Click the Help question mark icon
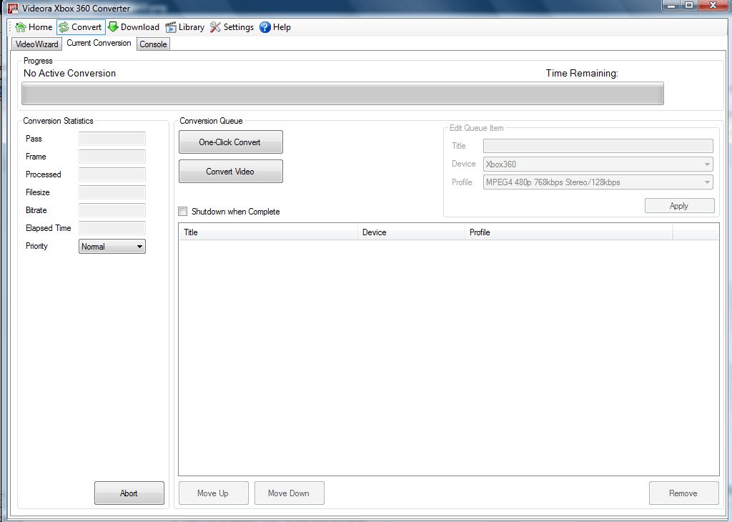This screenshot has width=732, height=522. coord(264,27)
